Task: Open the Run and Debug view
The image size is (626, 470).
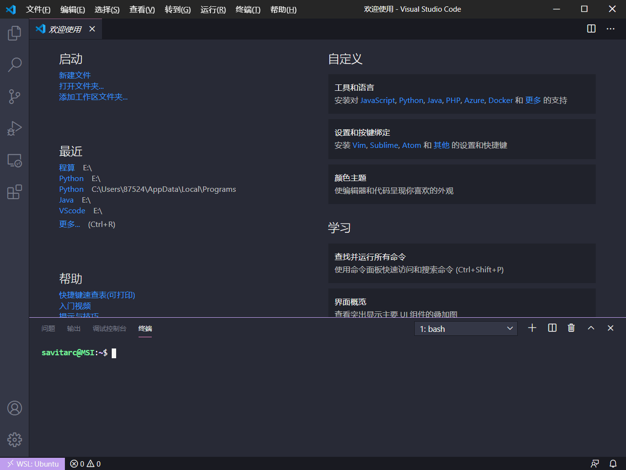Action: pyautogui.click(x=15, y=128)
